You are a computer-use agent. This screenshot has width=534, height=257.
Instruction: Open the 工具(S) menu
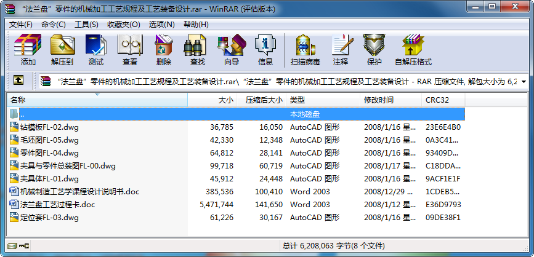point(86,25)
